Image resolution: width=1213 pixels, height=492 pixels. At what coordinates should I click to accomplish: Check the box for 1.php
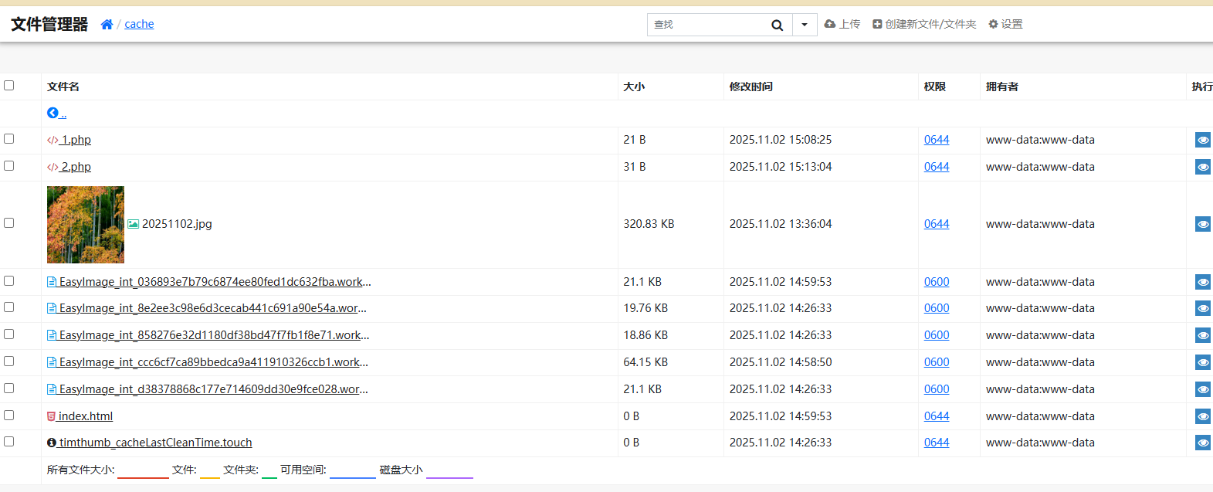coord(9,139)
